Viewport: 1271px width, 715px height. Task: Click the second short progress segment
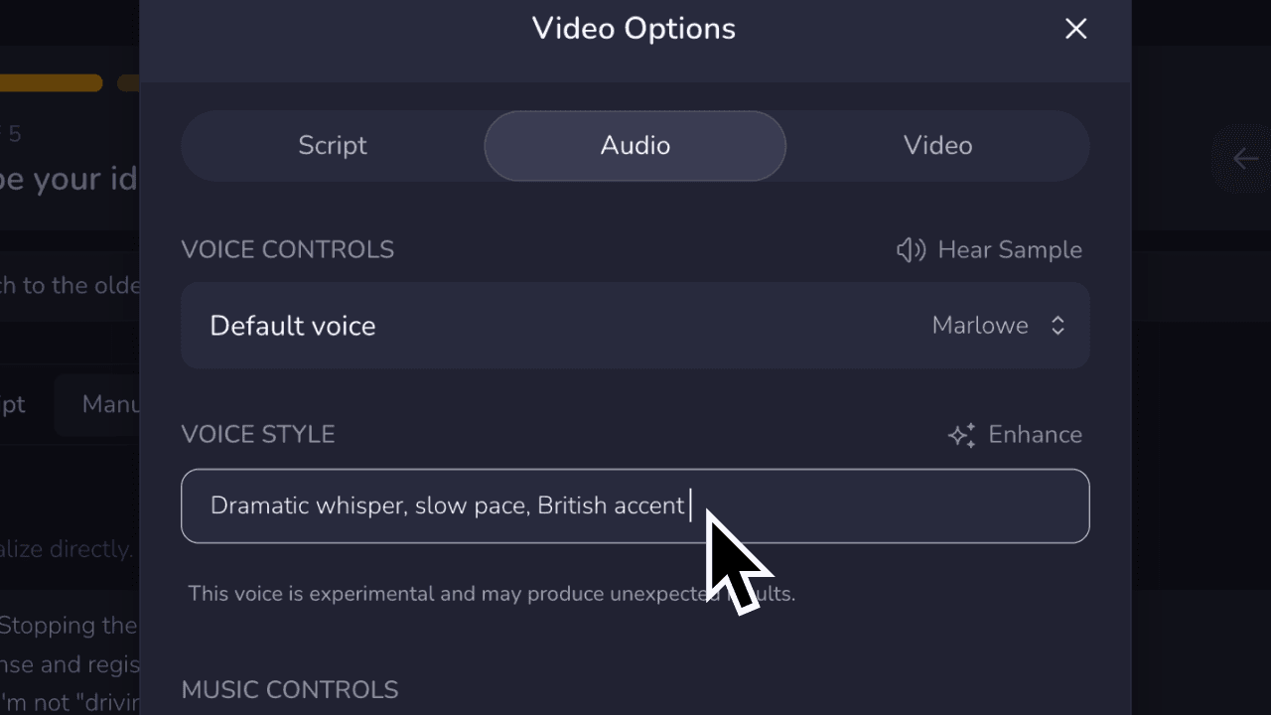tap(128, 83)
